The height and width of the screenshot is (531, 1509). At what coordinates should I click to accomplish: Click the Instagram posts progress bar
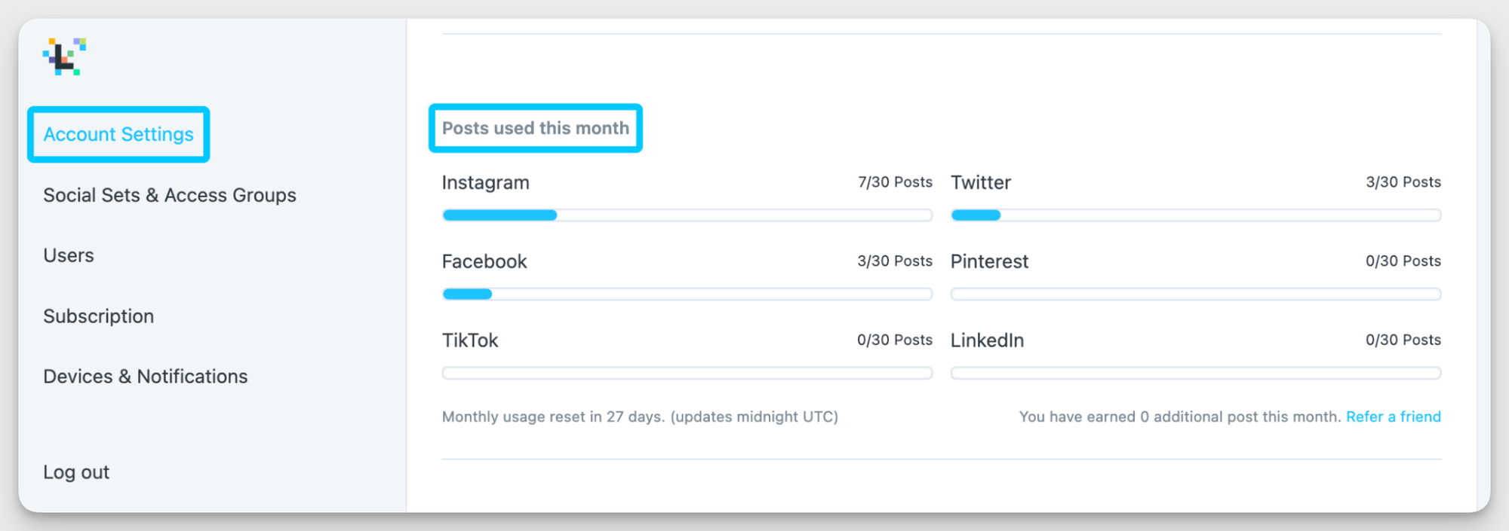pos(687,215)
